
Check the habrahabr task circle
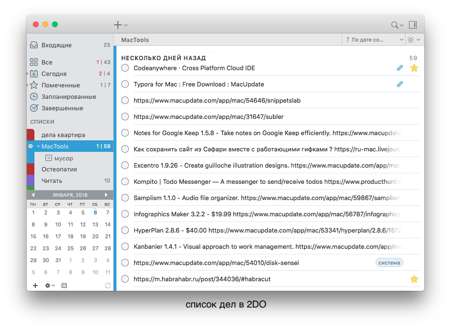click(x=125, y=279)
